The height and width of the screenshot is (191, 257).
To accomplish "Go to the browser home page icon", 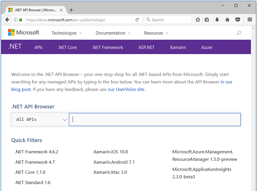I will [227, 20].
